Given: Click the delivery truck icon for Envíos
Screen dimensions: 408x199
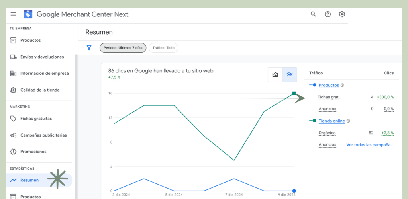Looking at the screenshot, I should point(13,57).
